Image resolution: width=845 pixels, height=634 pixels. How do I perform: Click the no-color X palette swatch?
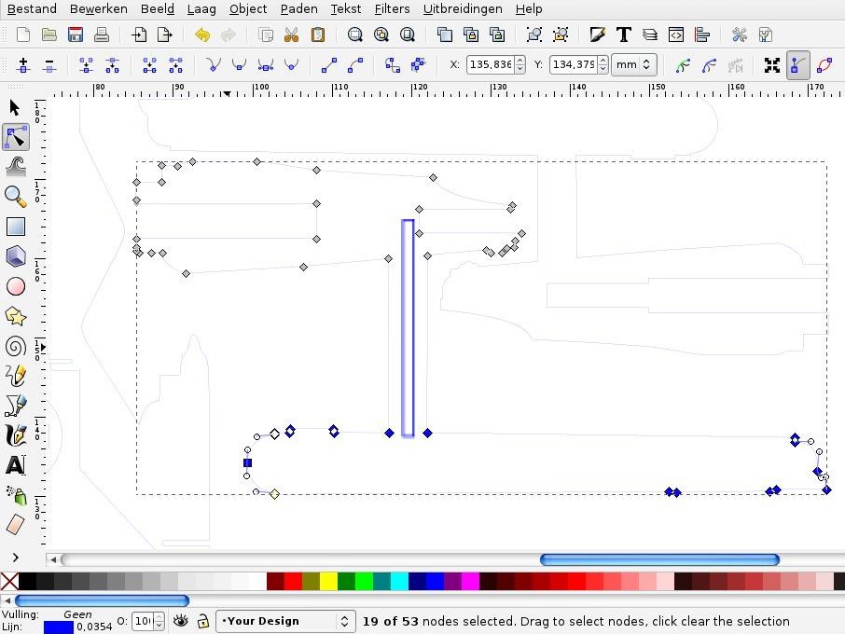[9, 582]
